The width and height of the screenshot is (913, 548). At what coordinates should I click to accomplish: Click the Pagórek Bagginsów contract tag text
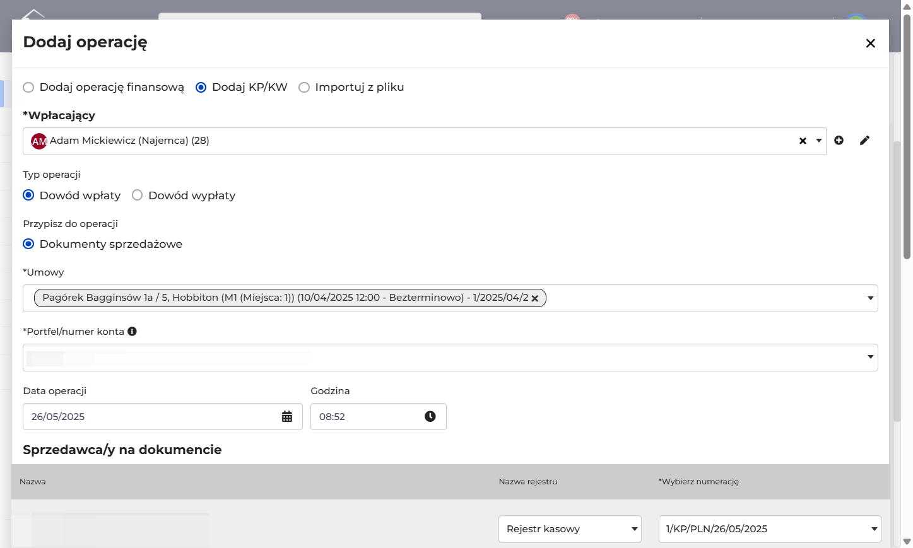click(285, 298)
